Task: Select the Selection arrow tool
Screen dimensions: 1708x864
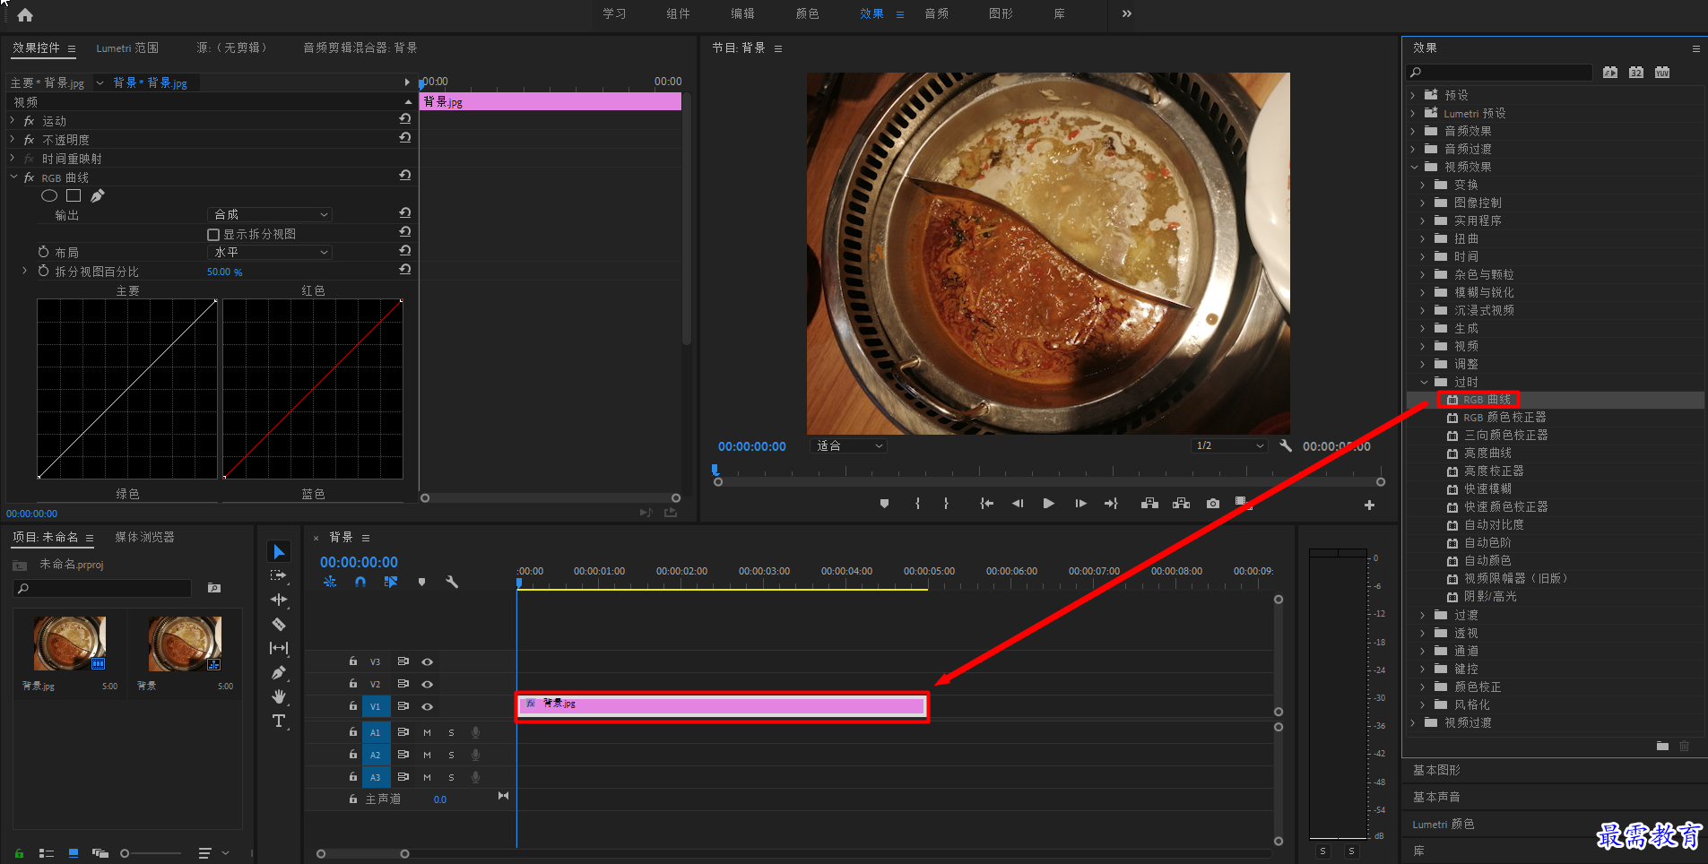Action: [x=279, y=551]
